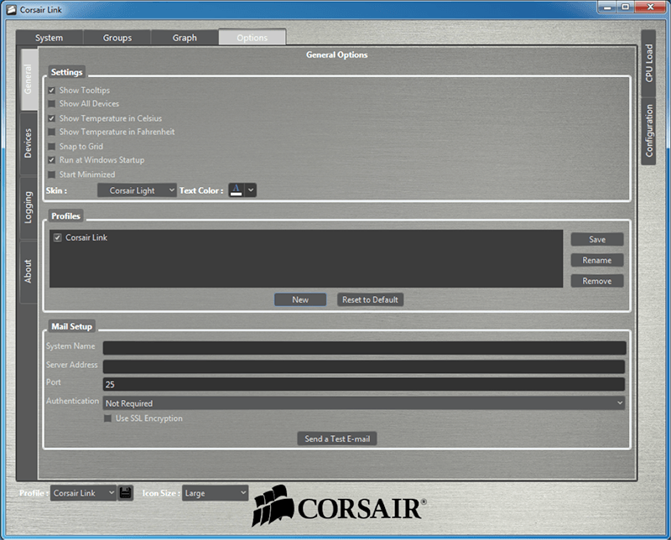Click the Rename profile button
This screenshot has width=671, height=540.
click(x=596, y=260)
